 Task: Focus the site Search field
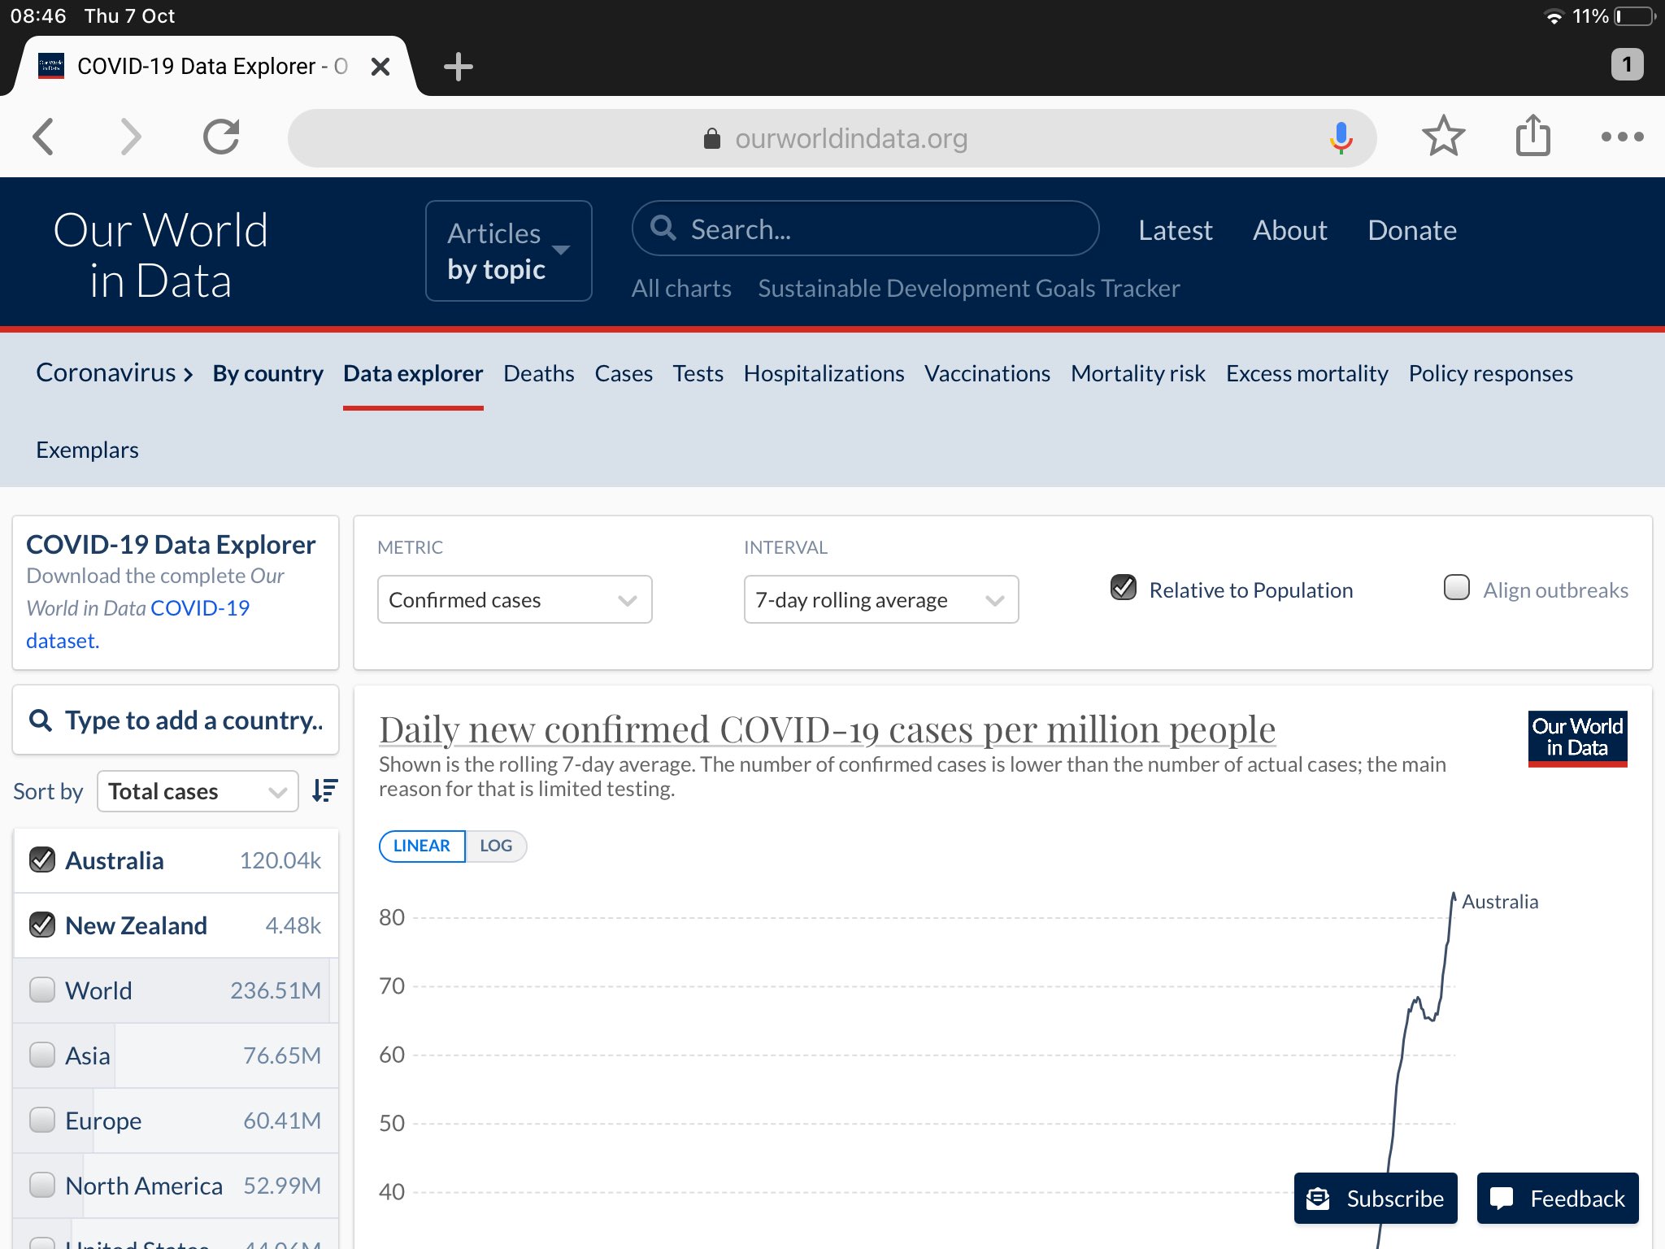(x=866, y=228)
